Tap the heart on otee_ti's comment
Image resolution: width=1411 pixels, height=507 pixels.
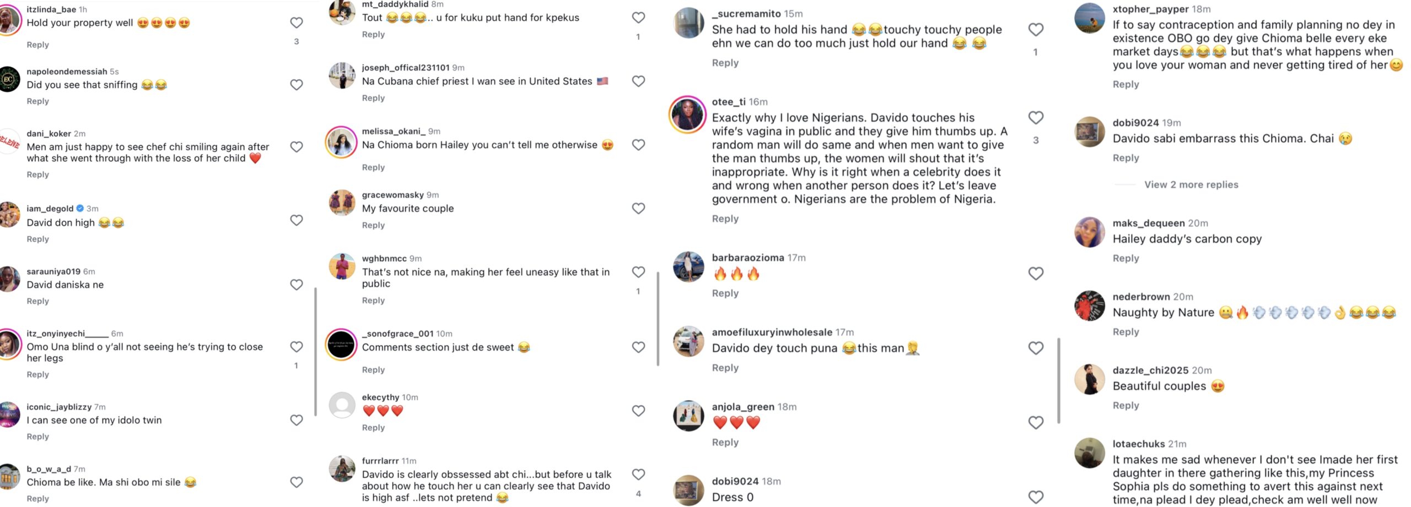pos(1036,118)
